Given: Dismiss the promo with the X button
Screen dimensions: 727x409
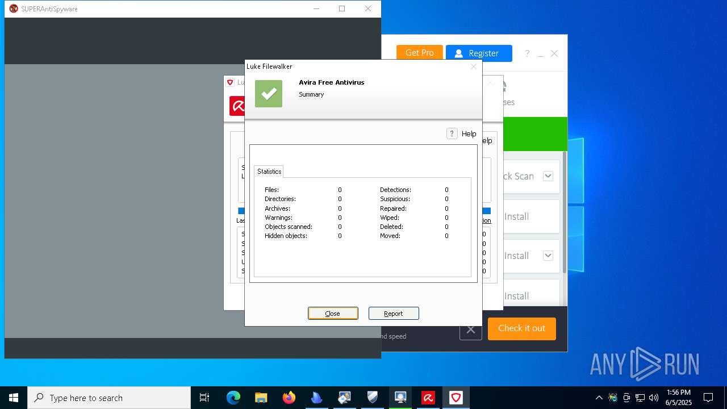Looking at the screenshot, I should tap(471, 329).
